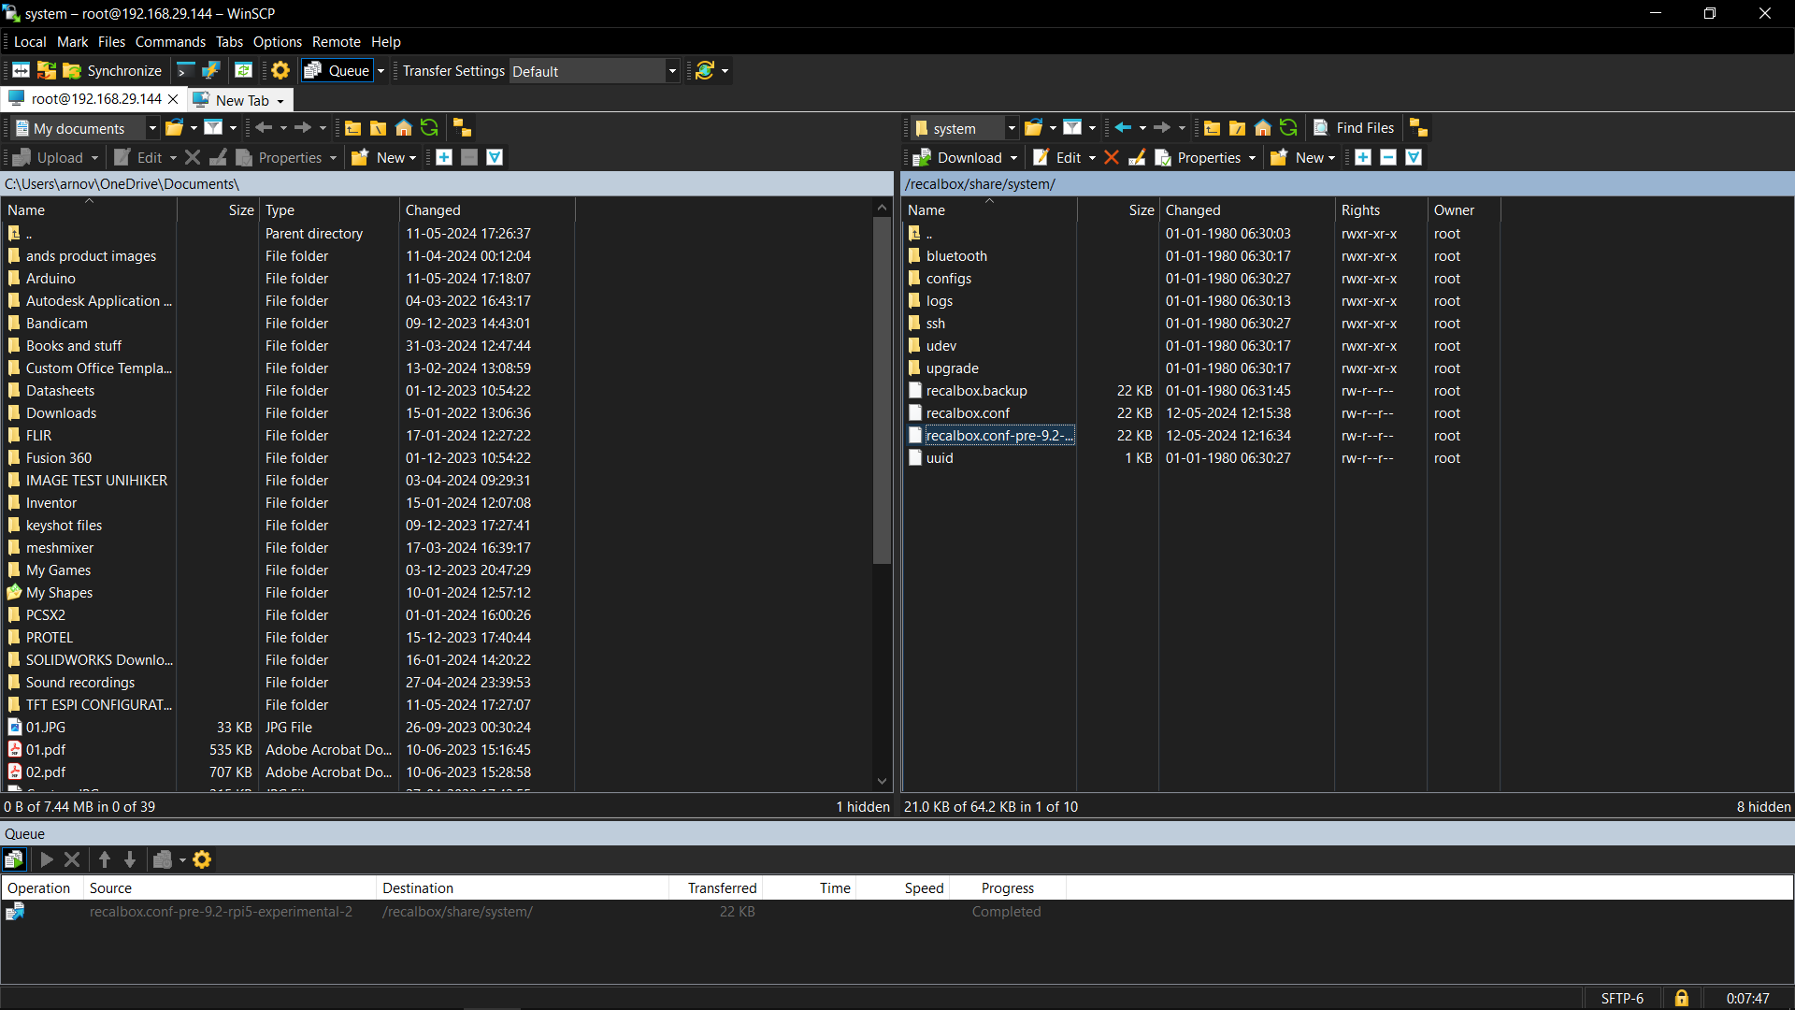Sort remote files by Rights column
This screenshot has height=1010, width=1795.
[x=1380, y=210]
